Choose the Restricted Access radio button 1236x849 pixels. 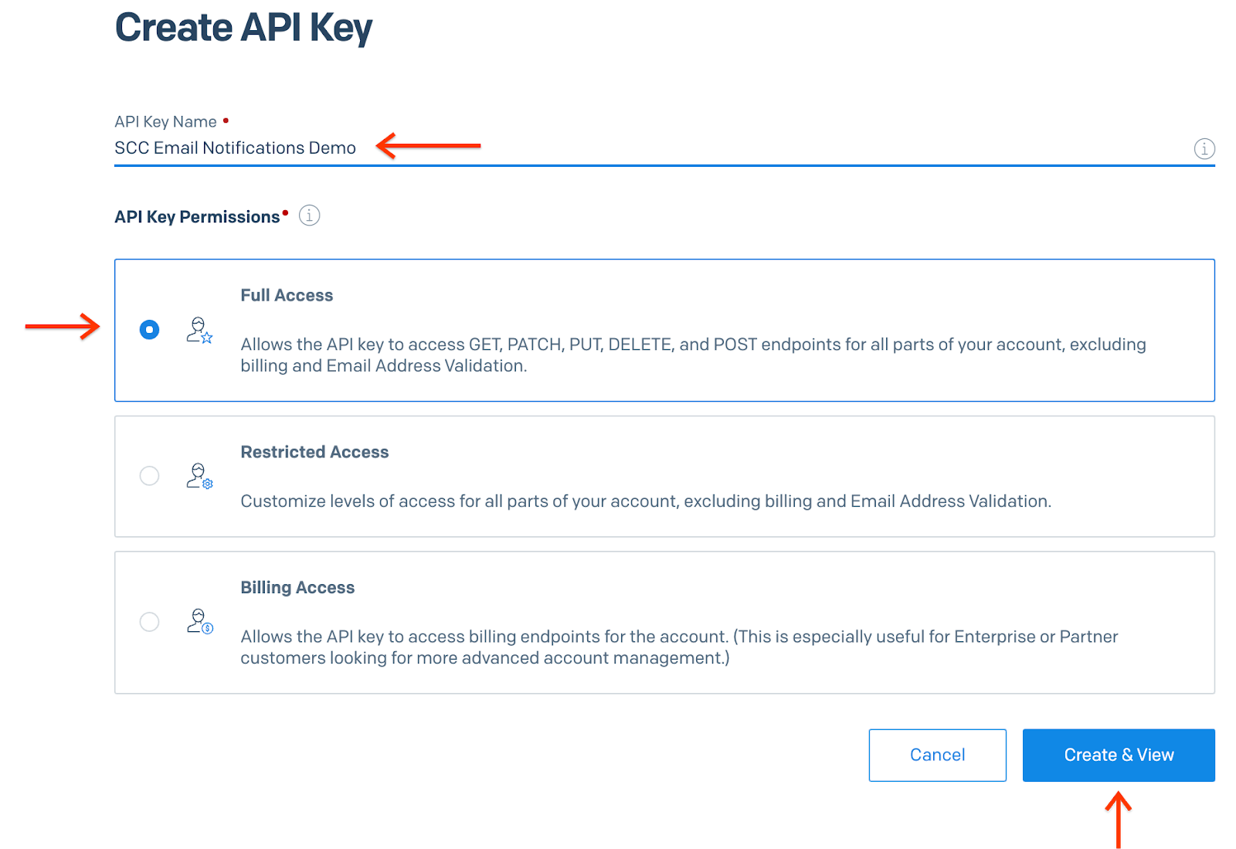pos(149,476)
